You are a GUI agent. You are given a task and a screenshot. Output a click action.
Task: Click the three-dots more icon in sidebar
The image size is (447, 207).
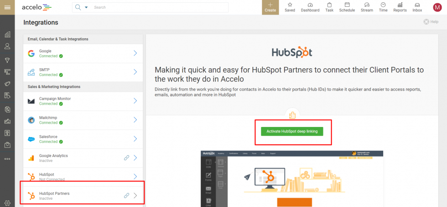(7, 159)
